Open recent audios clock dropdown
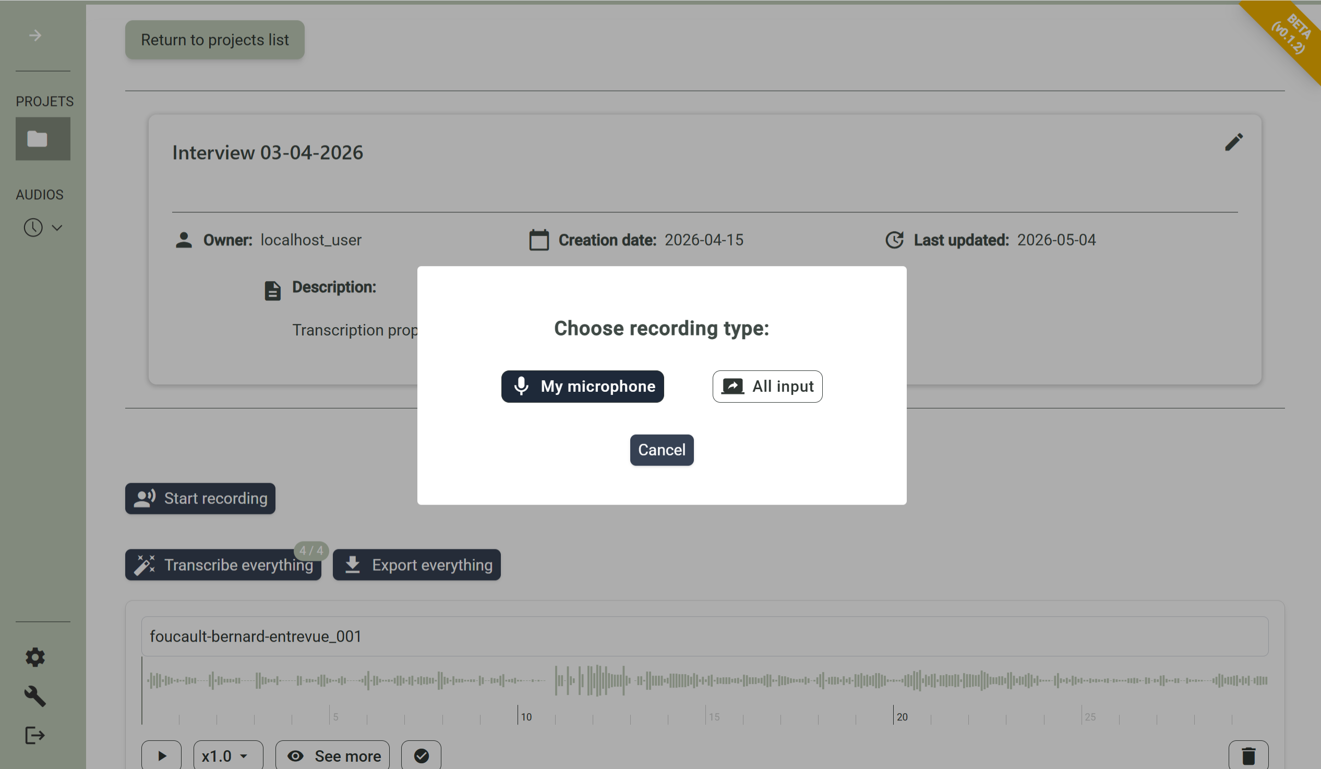This screenshot has width=1321, height=769. tap(43, 227)
